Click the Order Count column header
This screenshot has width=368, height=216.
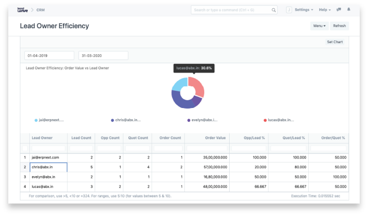168,138
